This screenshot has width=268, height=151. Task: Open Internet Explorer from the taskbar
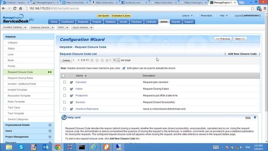(94, 147)
